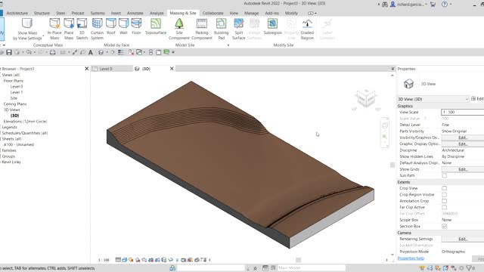
Task: Click the Print icon in quick access toolbar
Action: click(52, 52)
